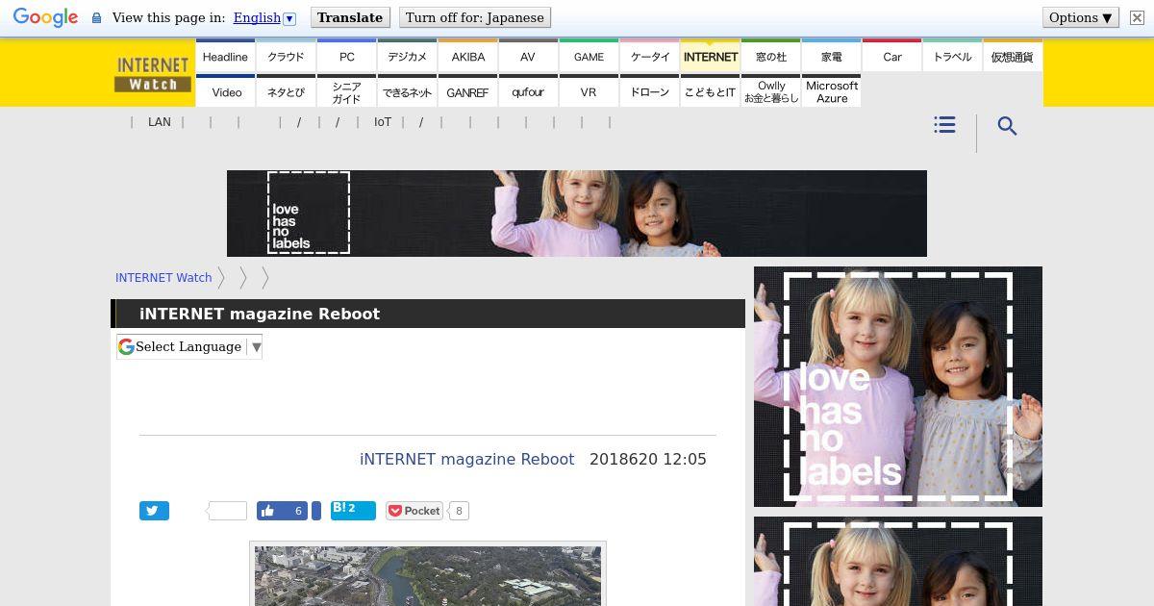The width and height of the screenshot is (1154, 606).
Task: Click the iNTERNET magazine Reboot byline link
Action: tap(466, 459)
